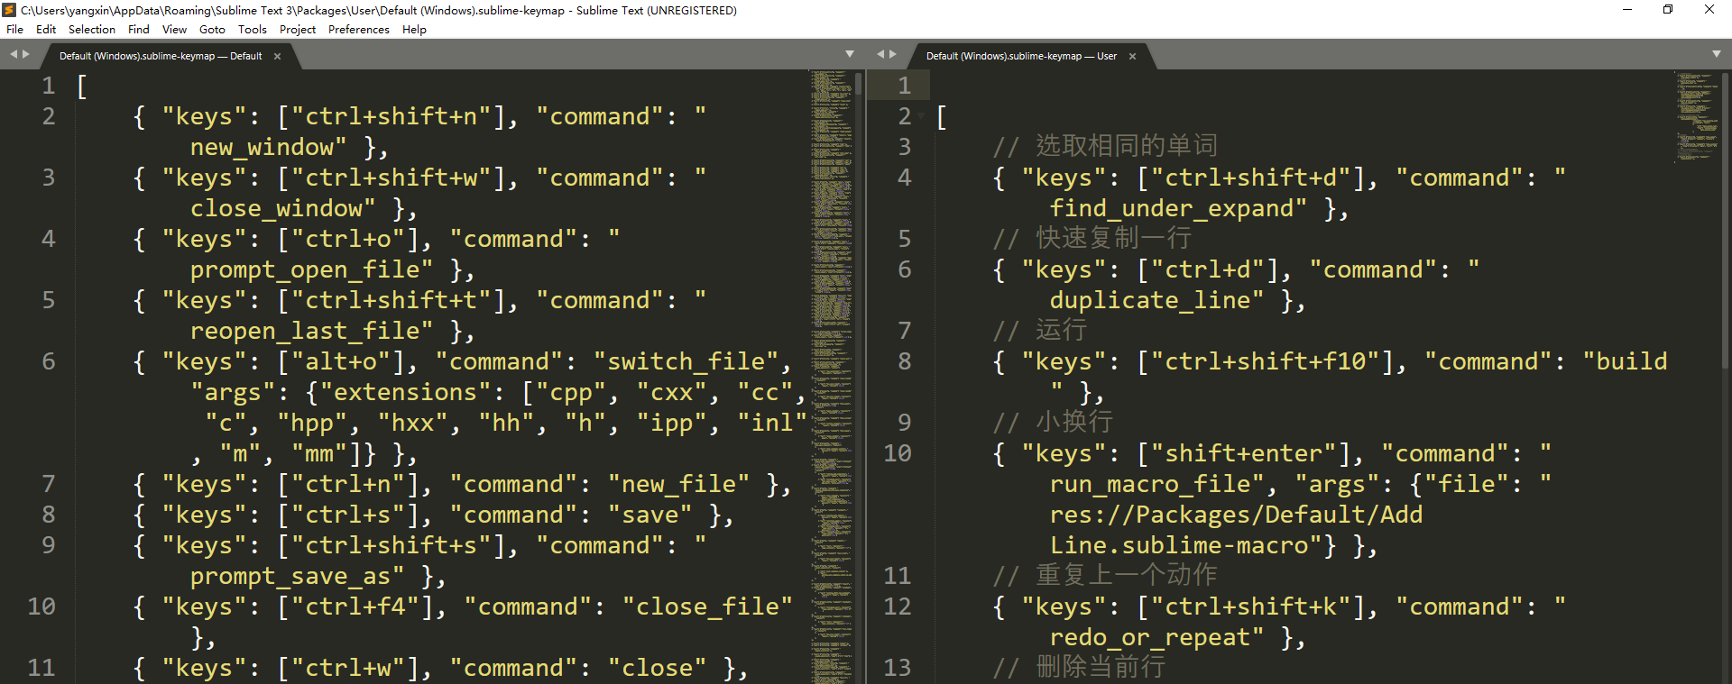This screenshot has width=1732, height=684.
Task: Click the left pane's minimap
Action: (x=831, y=360)
